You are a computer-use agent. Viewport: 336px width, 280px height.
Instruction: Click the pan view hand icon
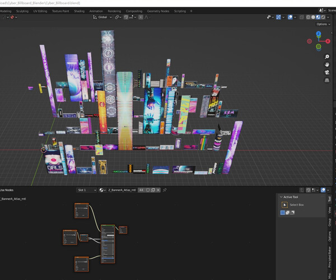tap(327, 64)
